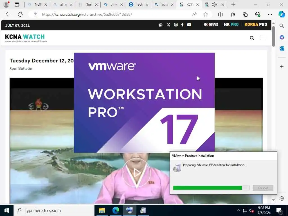The width and height of the screenshot is (288, 216).
Task: Select VMware installer in taskbar
Action: (x=129, y=210)
